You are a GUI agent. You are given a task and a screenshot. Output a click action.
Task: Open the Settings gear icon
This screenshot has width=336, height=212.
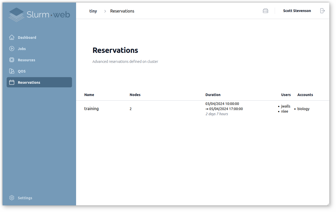point(12,198)
